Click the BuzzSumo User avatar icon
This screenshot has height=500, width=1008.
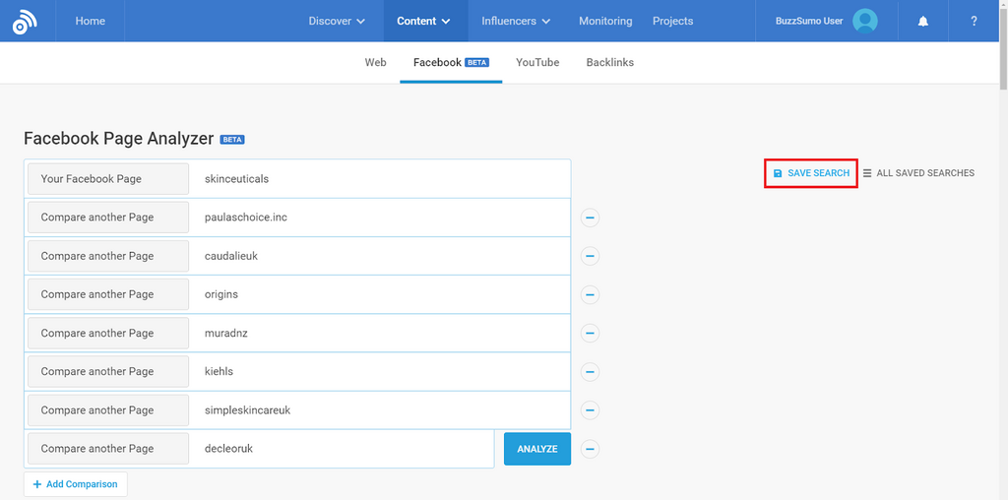(864, 21)
